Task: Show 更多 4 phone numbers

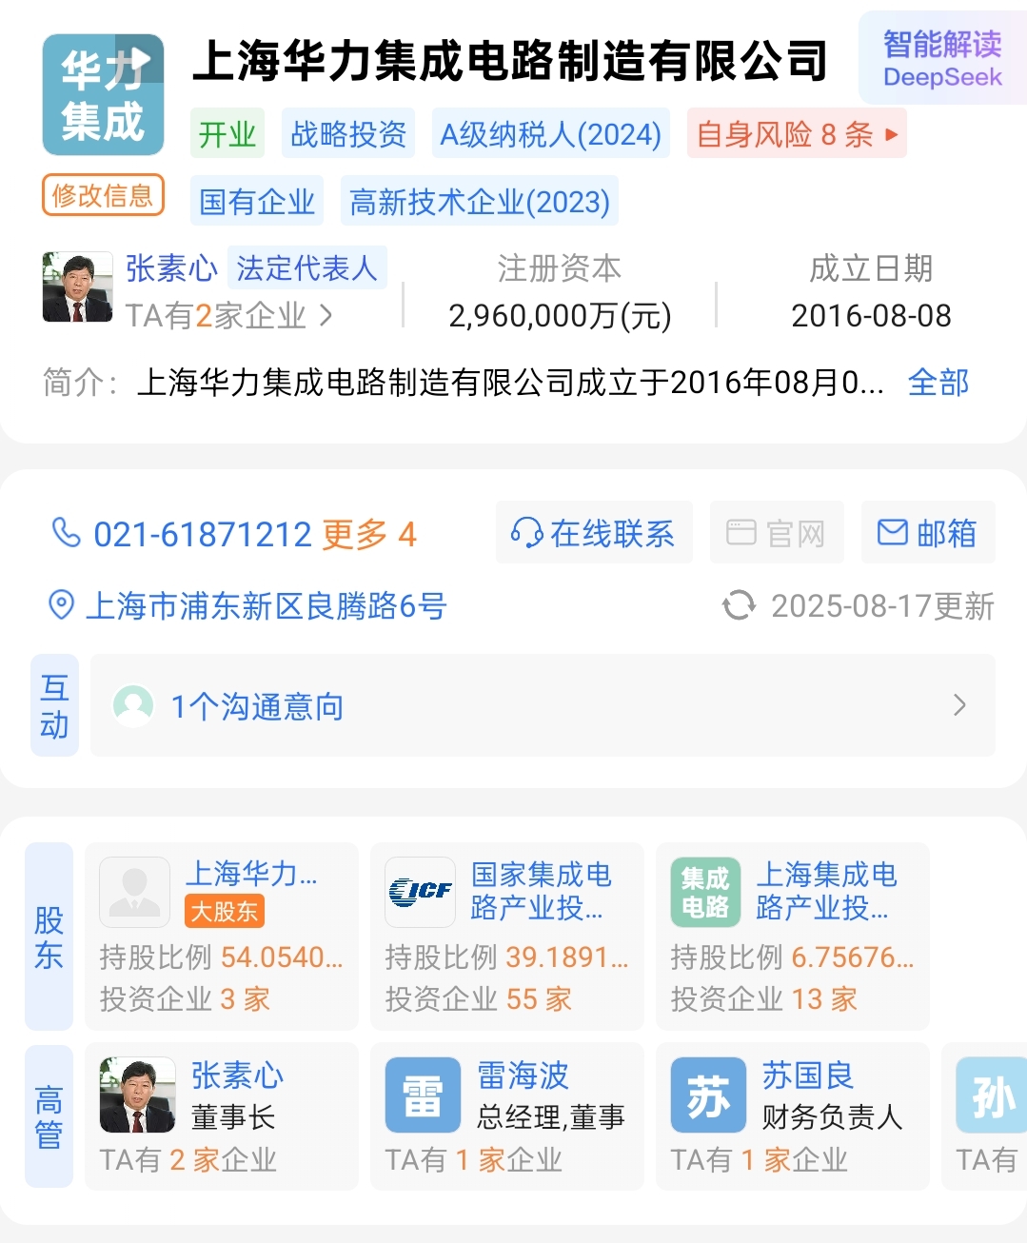Action: pos(369,534)
